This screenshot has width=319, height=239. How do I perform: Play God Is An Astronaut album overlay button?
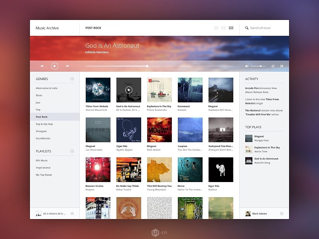point(128,90)
